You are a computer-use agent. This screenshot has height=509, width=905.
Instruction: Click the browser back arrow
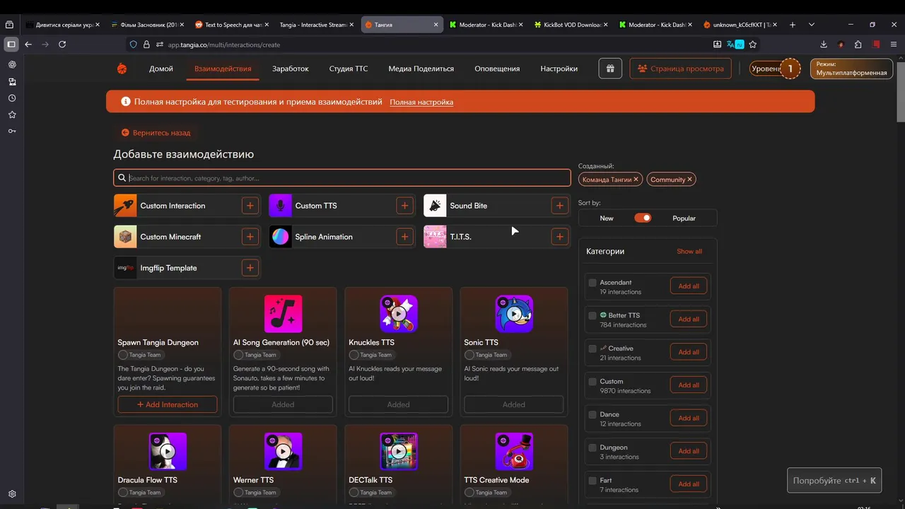[28, 44]
